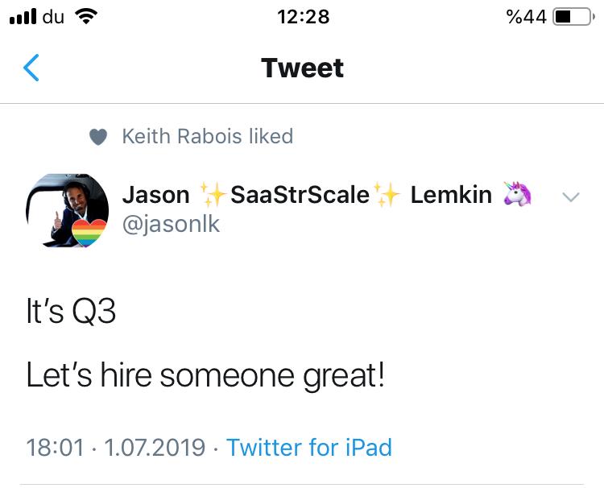
Task: Open the "Twitter for iPad" source link
Action: pyautogui.click(x=309, y=448)
